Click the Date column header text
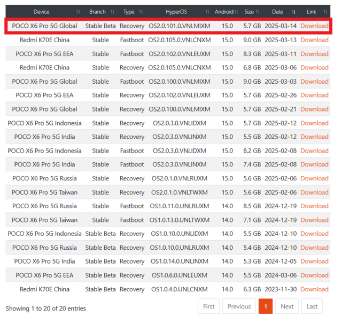This screenshot has width=342, height=317. 277,12
